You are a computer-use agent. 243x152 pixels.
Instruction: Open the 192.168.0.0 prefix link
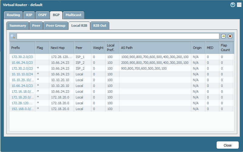pos(22,109)
